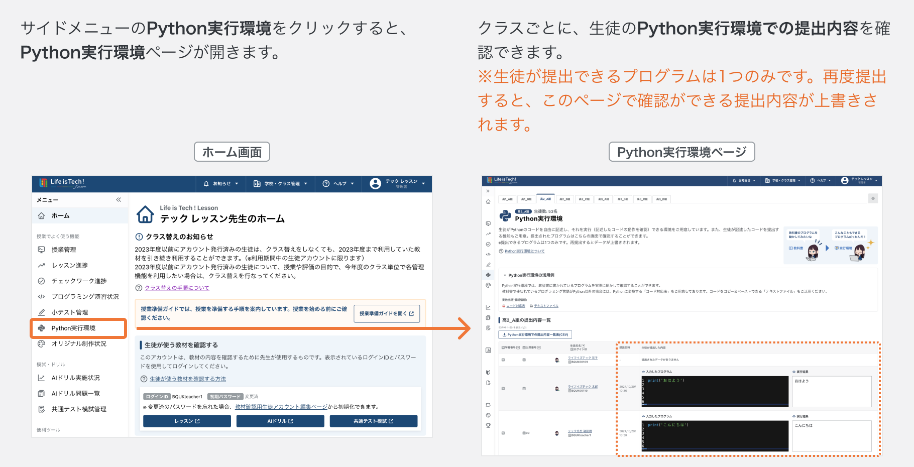Click the 授業準備ガイドを開く button
914x467 pixels.
pyautogui.click(x=386, y=313)
